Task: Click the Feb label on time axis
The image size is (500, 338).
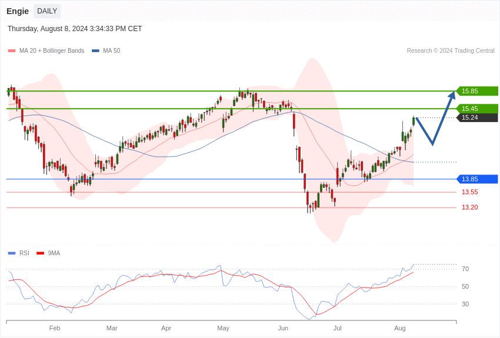Action: coord(55,328)
